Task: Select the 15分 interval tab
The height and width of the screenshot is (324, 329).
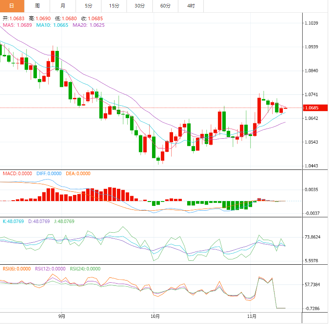Action: [x=114, y=6]
